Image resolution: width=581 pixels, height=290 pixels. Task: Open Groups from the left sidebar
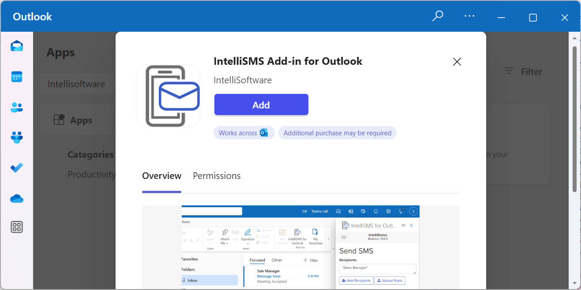[x=16, y=137]
